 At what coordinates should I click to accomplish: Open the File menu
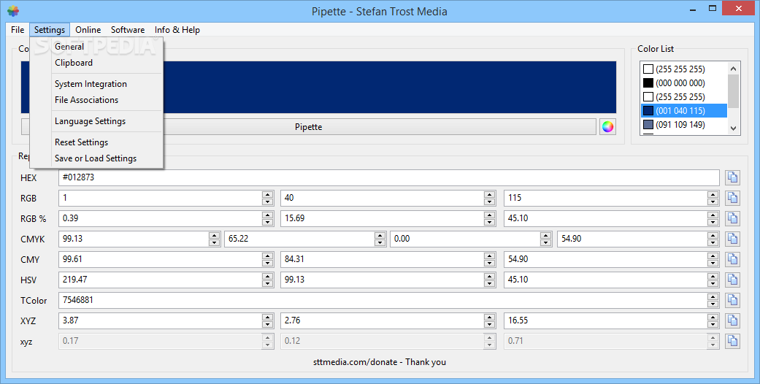coord(18,30)
